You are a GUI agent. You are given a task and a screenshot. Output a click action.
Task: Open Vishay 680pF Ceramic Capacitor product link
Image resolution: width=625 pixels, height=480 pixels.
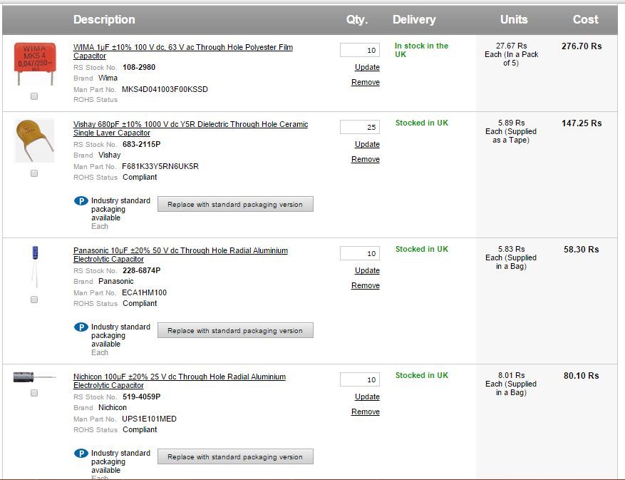190,128
